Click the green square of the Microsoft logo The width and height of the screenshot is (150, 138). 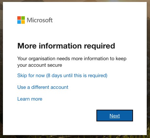coord(23,18)
